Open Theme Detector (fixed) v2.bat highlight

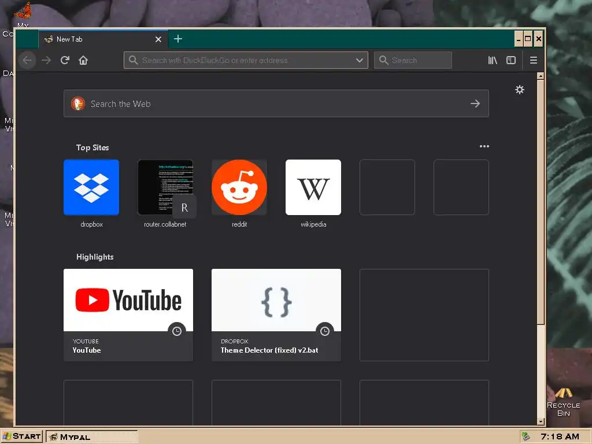276,315
